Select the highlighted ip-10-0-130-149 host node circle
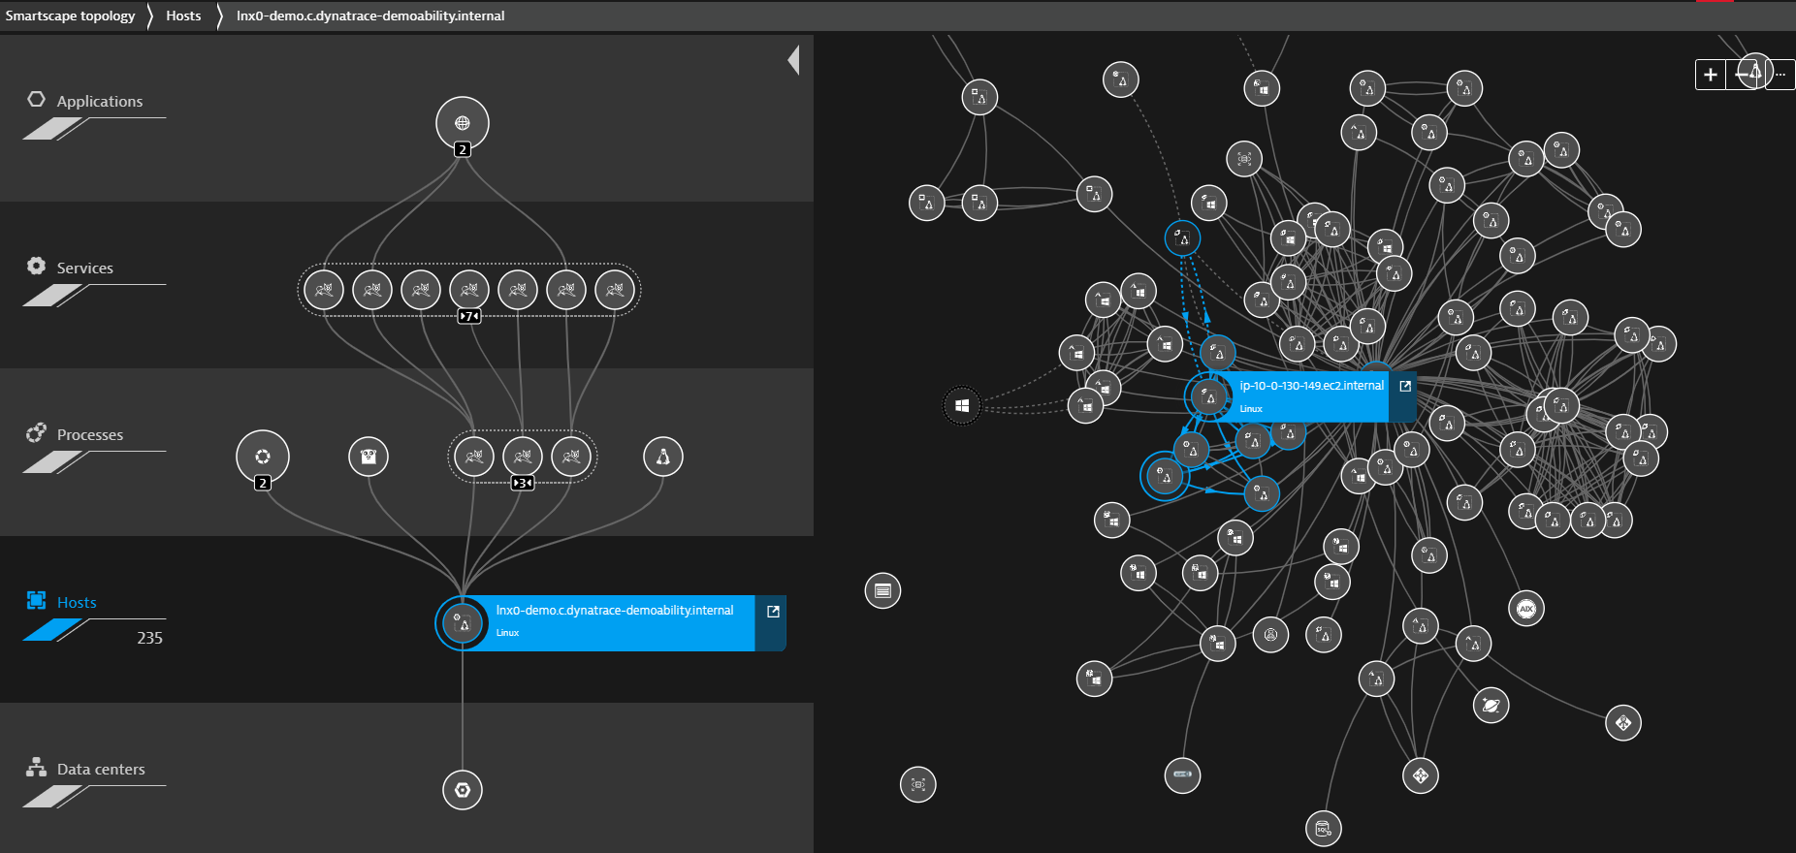 1209,396
